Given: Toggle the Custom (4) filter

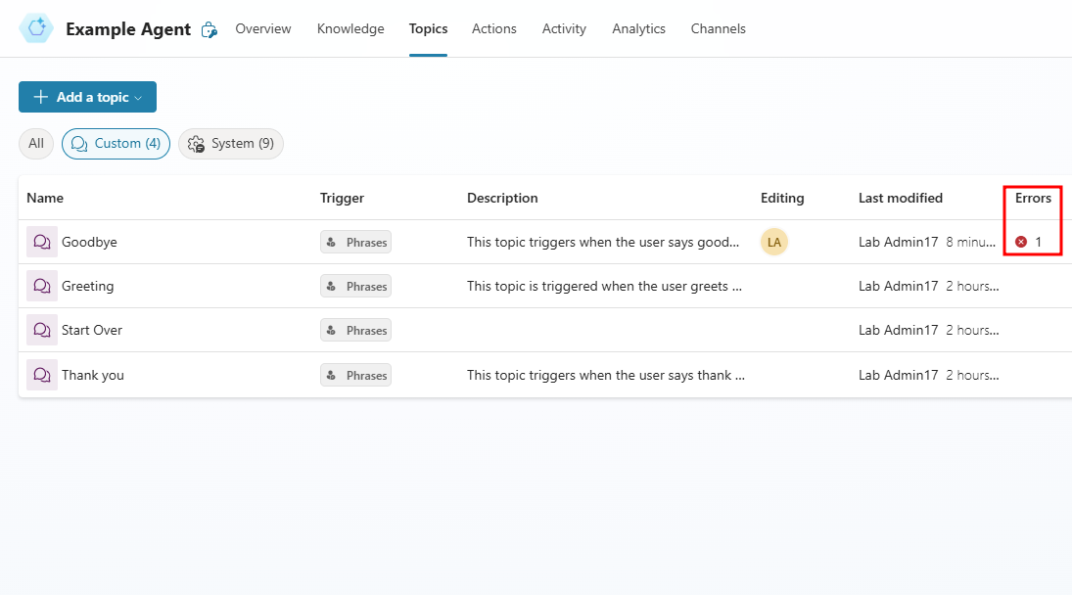Looking at the screenshot, I should tap(116, 143).
